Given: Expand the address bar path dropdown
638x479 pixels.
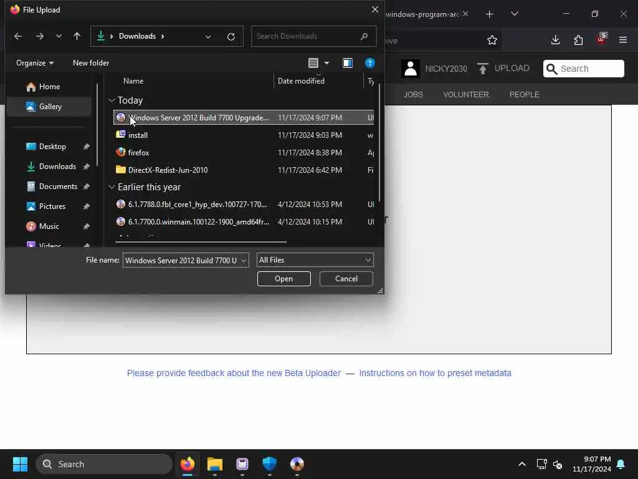Looking at the screenshot, I should coord(208,37).
